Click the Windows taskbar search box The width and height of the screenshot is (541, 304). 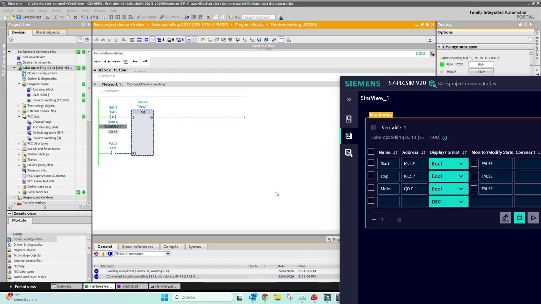click(x=202, y=297)
